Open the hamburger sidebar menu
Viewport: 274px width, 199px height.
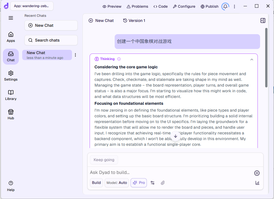11,18
